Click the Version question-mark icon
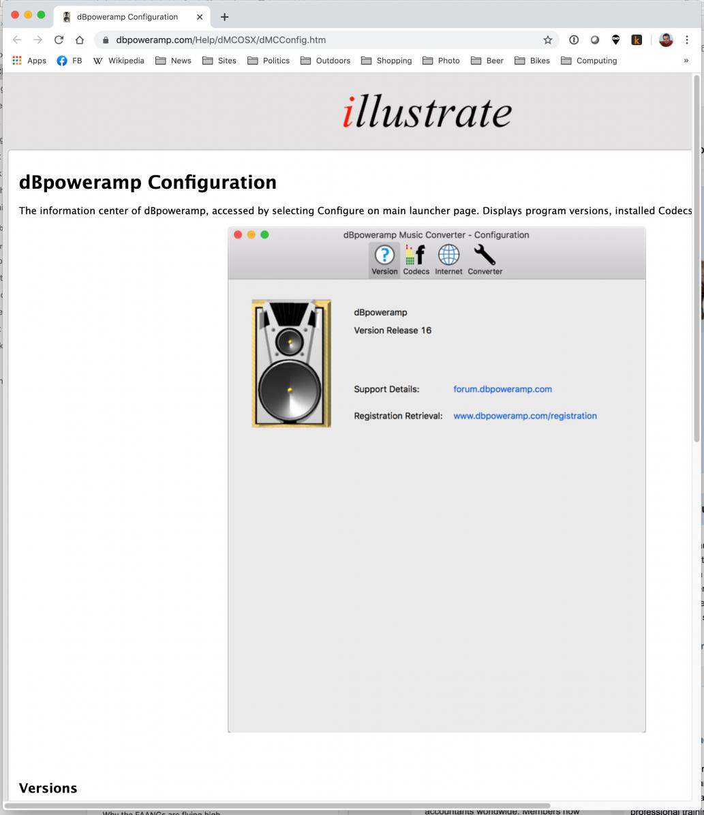Viewport: 704px width, 815px height. (384, 256)
